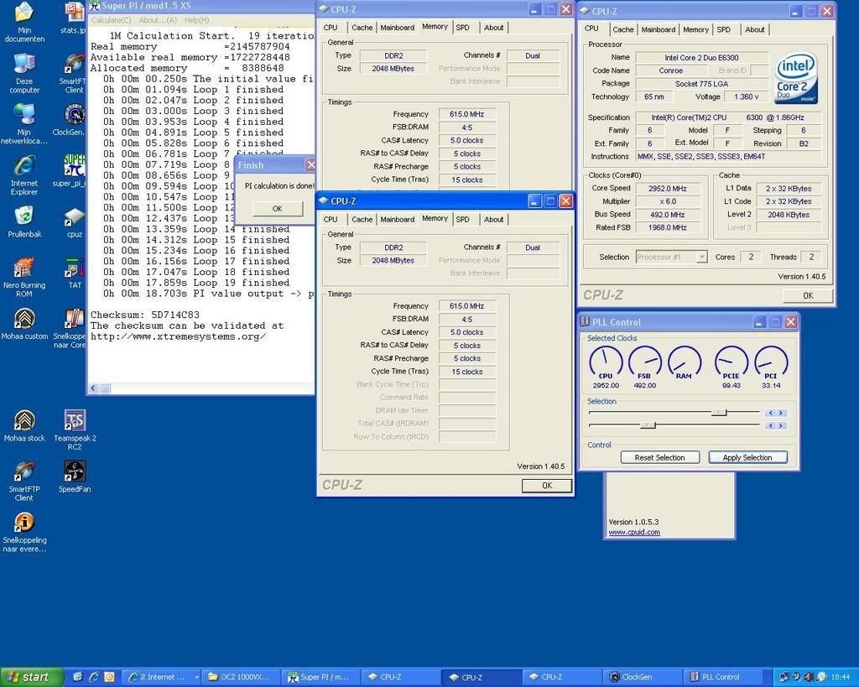859x687 pixels.
Task: Click the Frequency field in front CPU-Z memory window
Action: pos(466,306)
